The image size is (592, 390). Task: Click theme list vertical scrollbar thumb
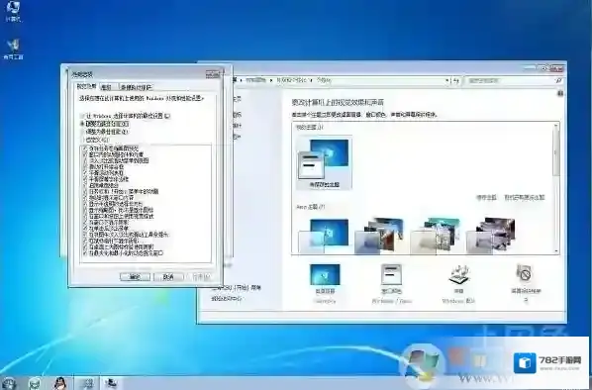pyautogui.click(x=556, y=151)
